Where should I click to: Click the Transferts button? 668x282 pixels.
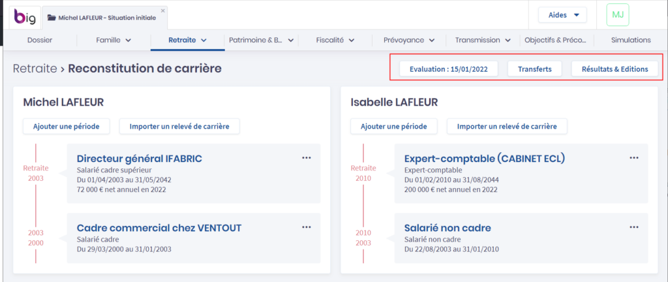coord(534,69)
